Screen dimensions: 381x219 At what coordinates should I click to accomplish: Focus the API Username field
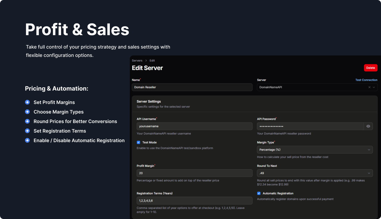[x=194, y=126]
